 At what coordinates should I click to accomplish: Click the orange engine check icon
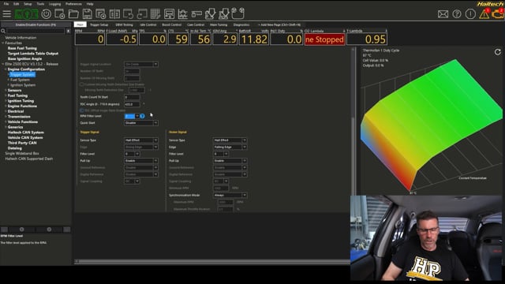coord(498,14)
